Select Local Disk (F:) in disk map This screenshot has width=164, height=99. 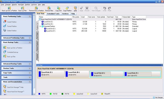pyautogui.click(x=142, y=74)
